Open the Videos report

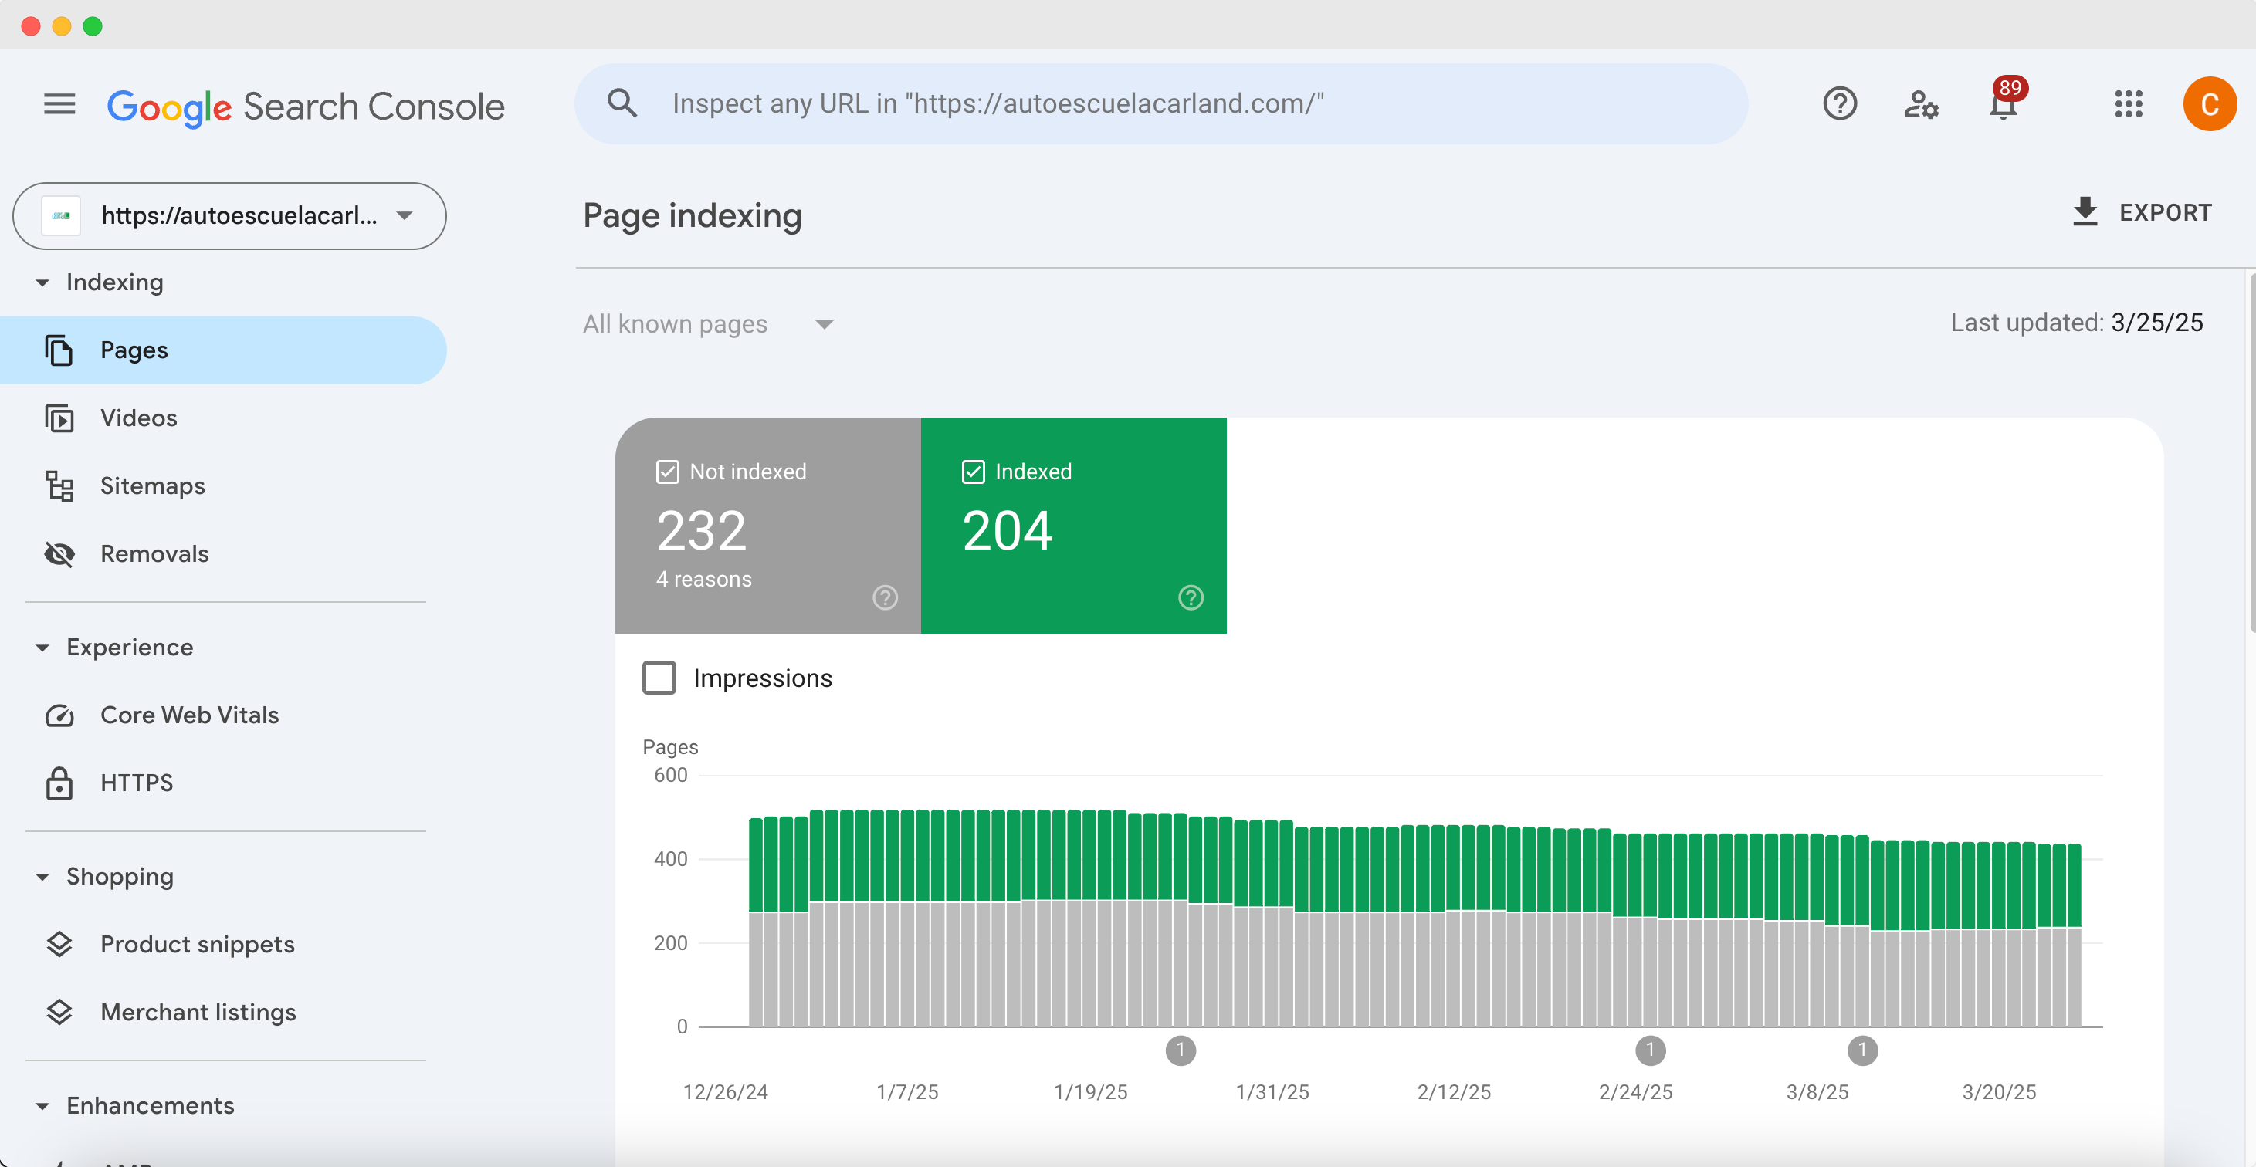[x=223, y=418]
